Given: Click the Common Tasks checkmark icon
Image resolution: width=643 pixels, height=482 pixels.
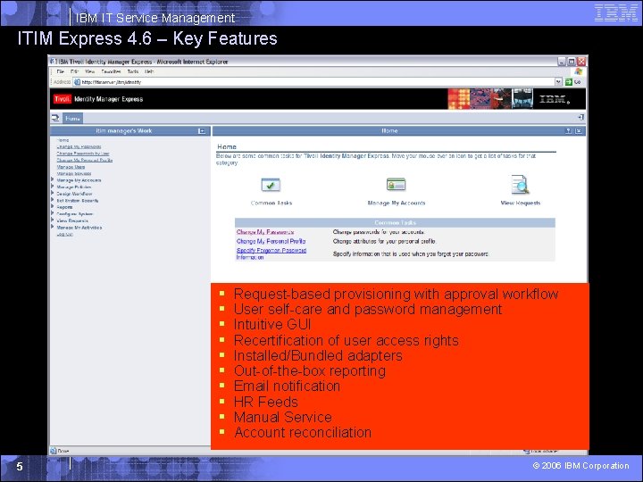Looking at the screenshot, I should pyautogui.click(x=271, y=185).
